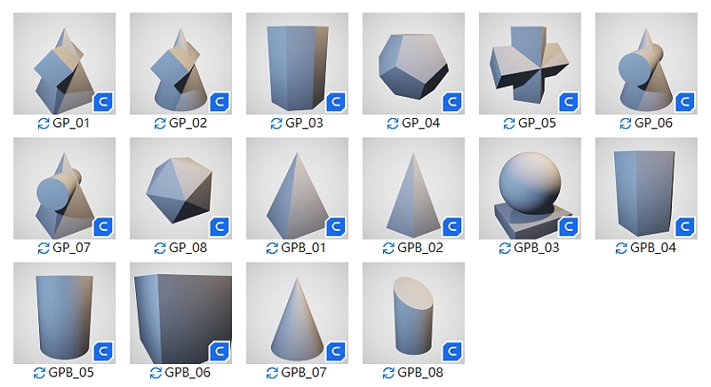Click the blue C app badge on GPB_04
This screenshot has height=387, width=711.
685,227
